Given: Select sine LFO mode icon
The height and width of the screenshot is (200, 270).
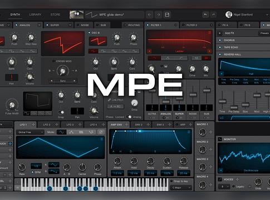Looking at the screenshot, I should [61, 132].
